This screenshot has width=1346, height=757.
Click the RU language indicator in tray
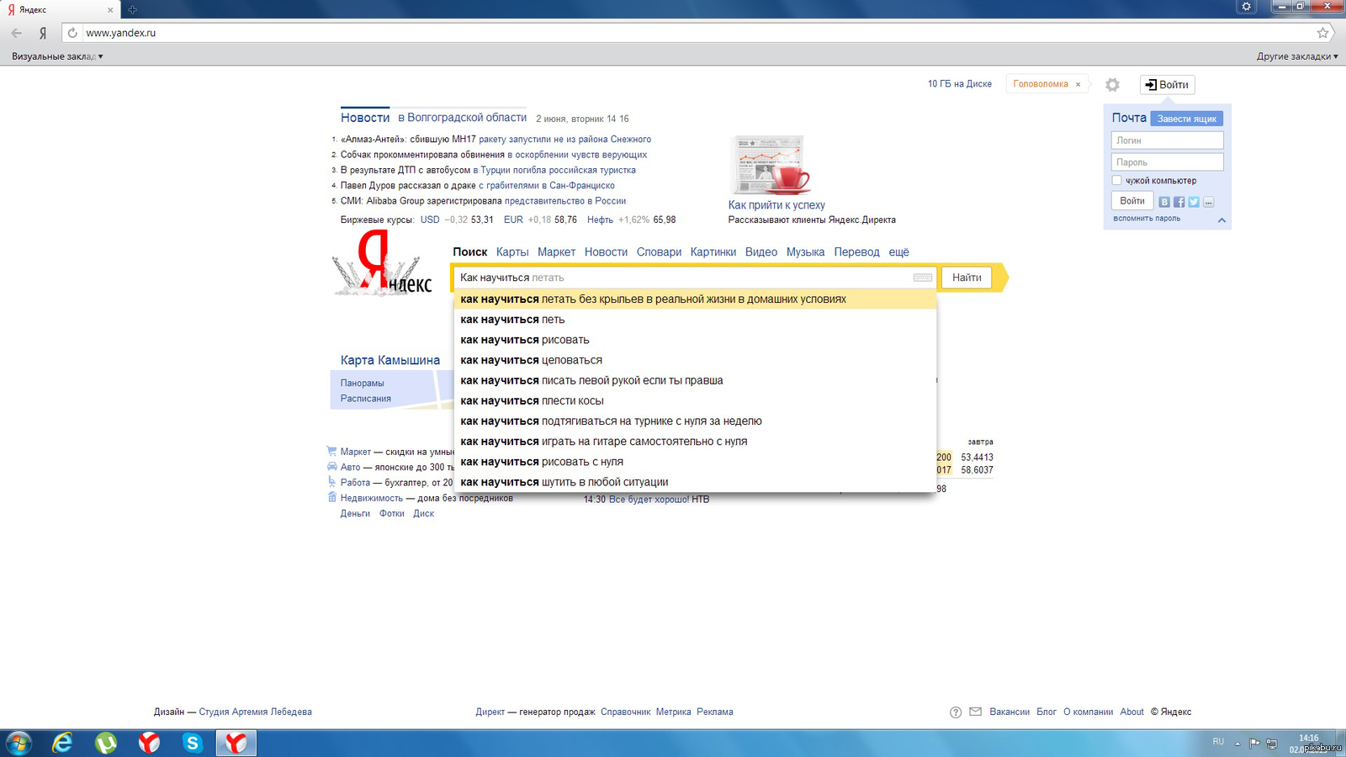[1218, 742]
